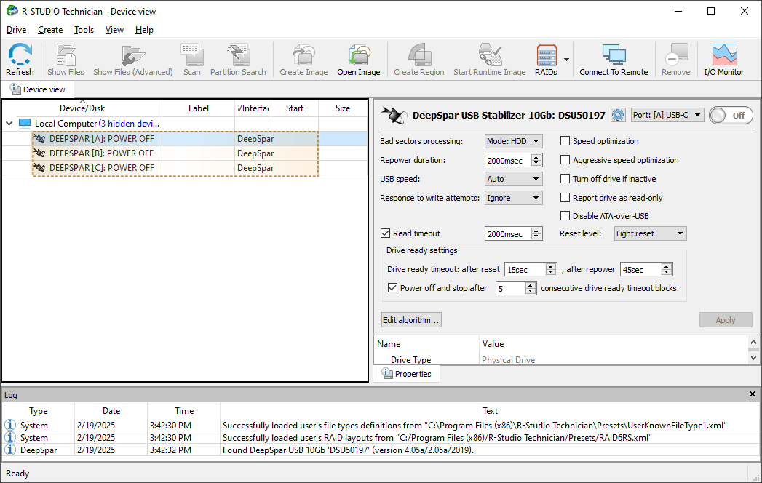
Task: Open the I/O Monitor
Action: (724, 59)
